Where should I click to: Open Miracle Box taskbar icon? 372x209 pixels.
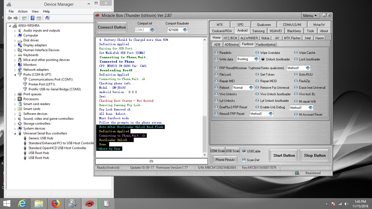click(90, 203)
